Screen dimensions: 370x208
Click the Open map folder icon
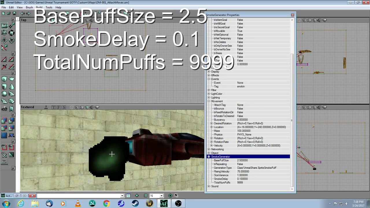9,13
